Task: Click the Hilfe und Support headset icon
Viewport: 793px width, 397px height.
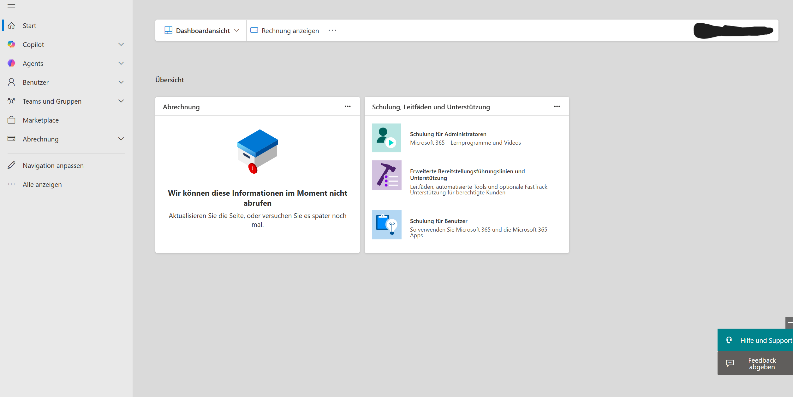Action: point(729,340)
